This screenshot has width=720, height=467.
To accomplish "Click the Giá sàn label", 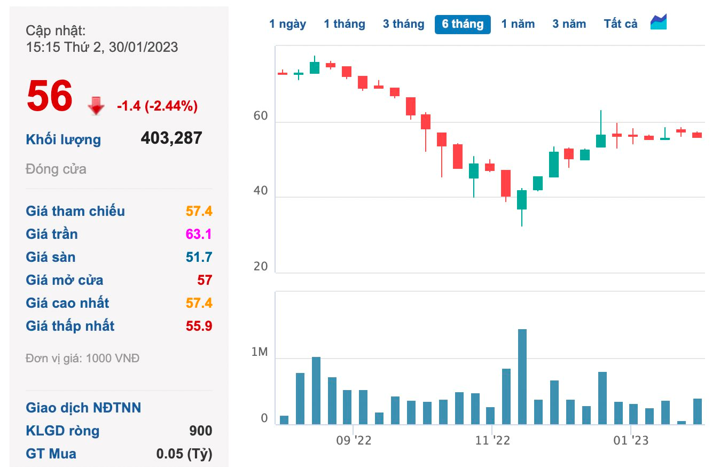I will (51, 257).
